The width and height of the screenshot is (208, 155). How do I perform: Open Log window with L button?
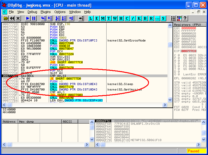pyautogui.click(x=91, y=18)
